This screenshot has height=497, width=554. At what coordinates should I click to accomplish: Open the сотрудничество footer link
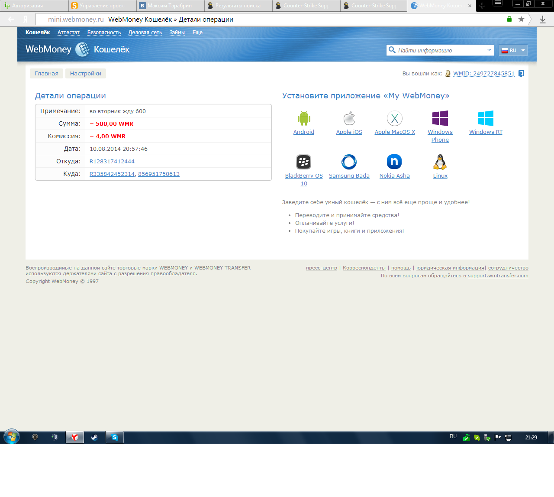(x=508, y=268)
